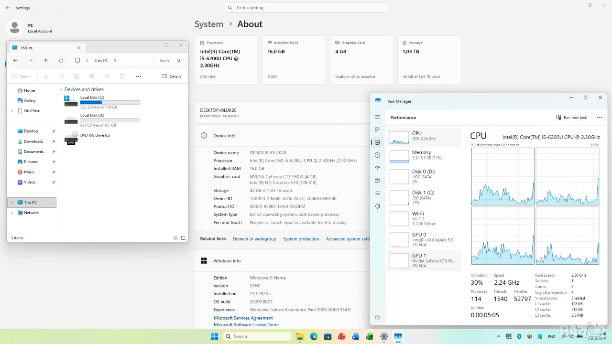Open Processes page in Task Manager sidebar

click(x=377, y=129)
